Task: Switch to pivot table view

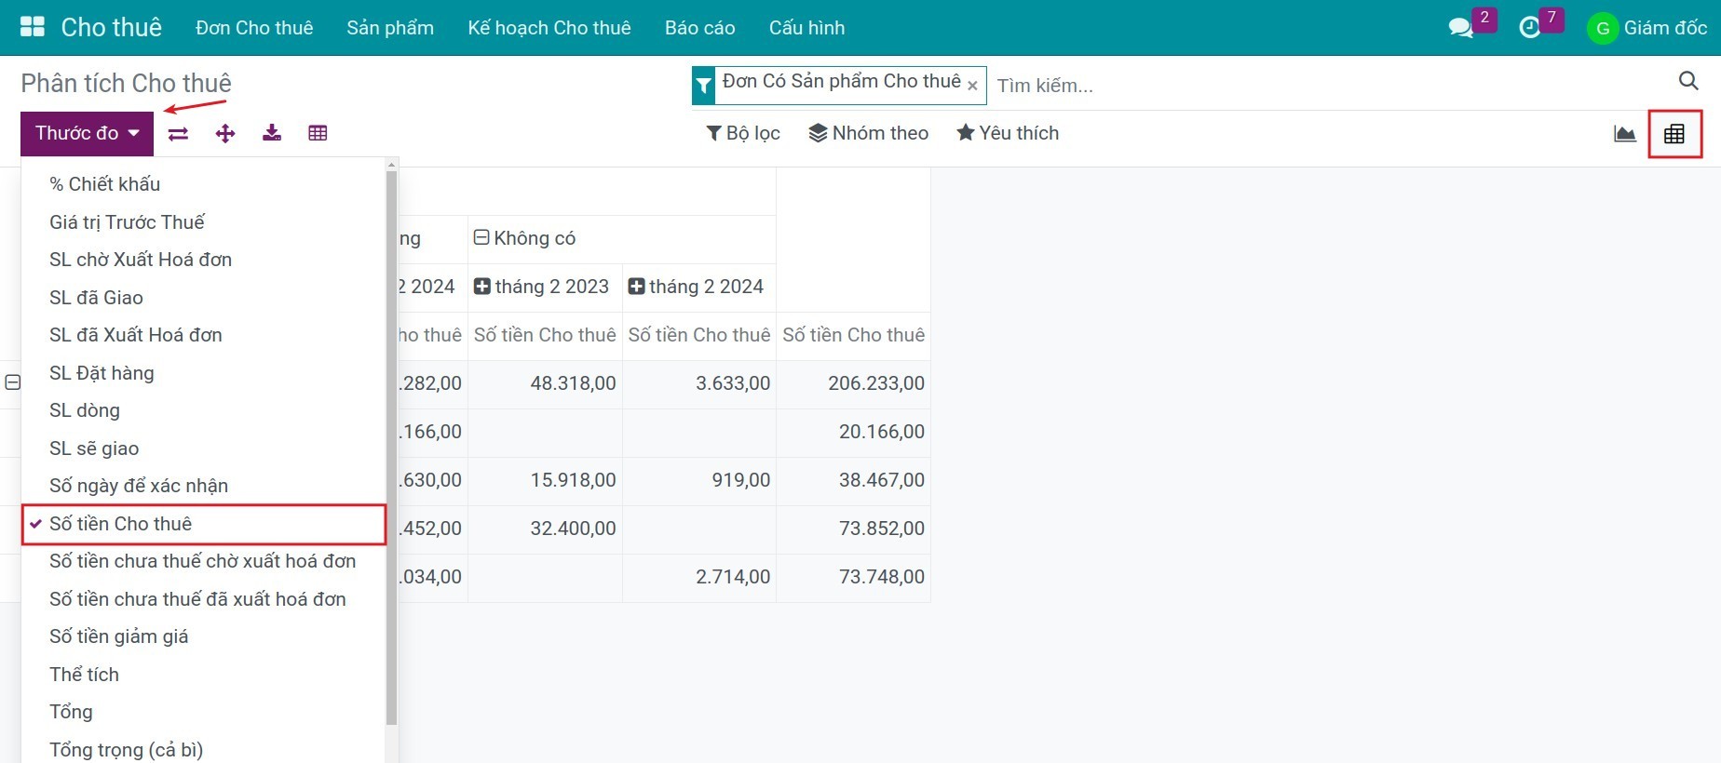Action: pyautogui.click(x=1674, y=134)
